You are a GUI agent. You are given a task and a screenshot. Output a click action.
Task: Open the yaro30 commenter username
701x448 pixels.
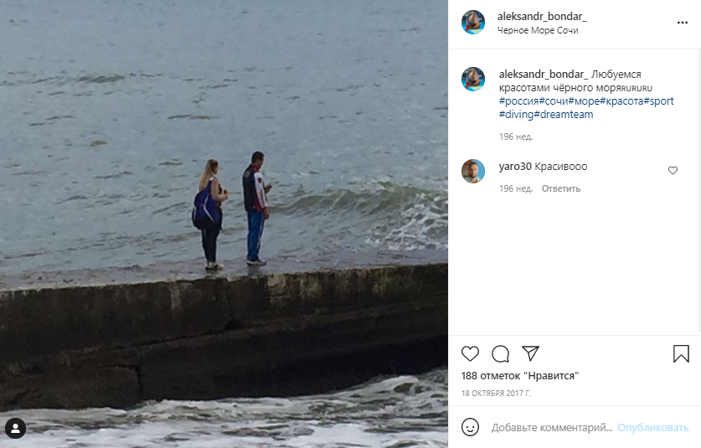[515, 167]
